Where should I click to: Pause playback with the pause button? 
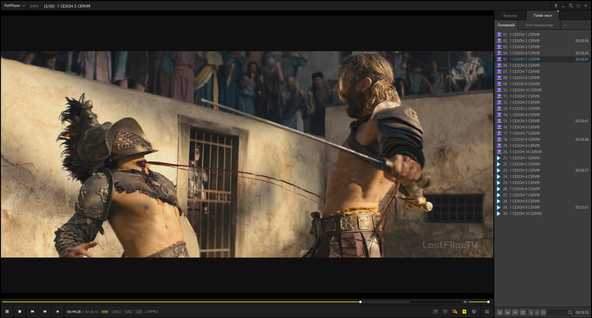click(x=7, y=312)
